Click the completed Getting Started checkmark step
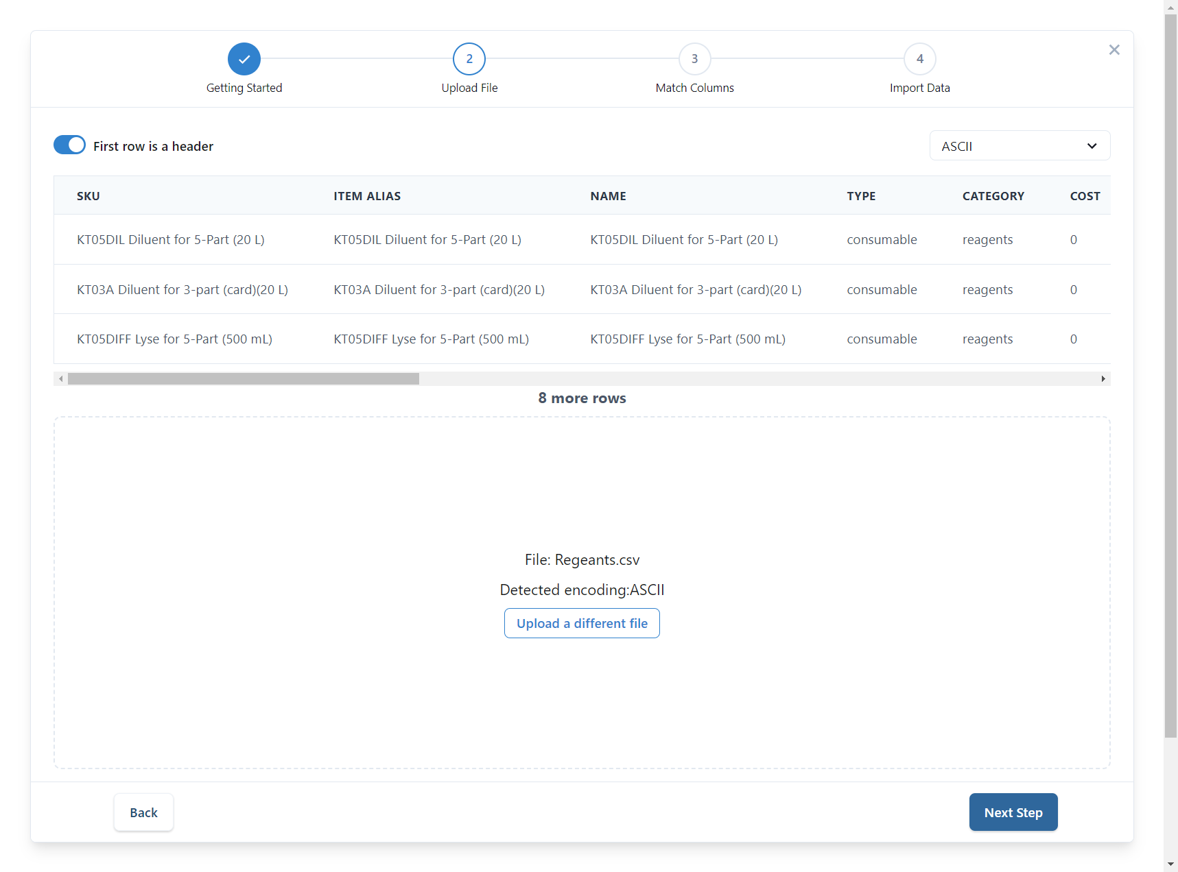 click(244, 59)
